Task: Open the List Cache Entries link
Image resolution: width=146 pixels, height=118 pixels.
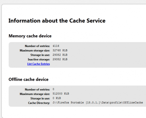Action: coord(39,64)
